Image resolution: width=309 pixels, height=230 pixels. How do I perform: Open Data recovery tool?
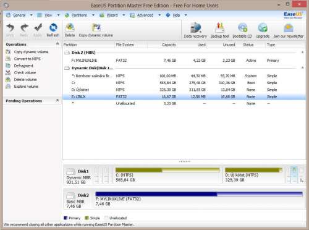coord(195,28)
